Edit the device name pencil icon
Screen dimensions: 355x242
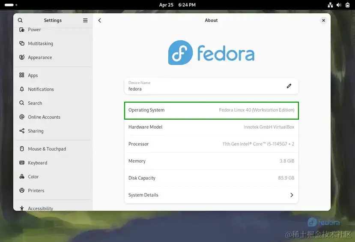pyautogui.click(x=289, y=86)
